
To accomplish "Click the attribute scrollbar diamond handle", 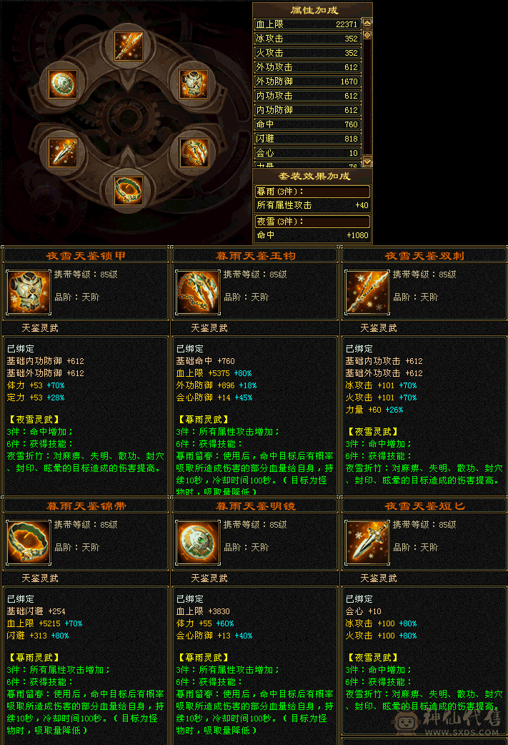I will [367, 35].
